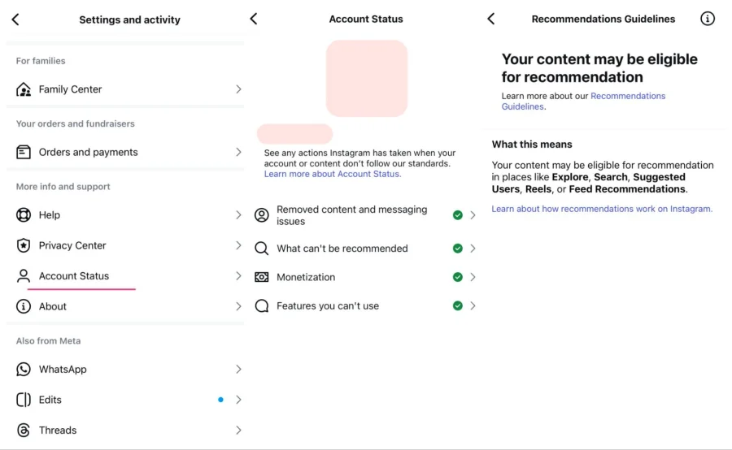Screen dimensions: 732x450
Task: Open the Account Status menu item
Action: pyautogui.click(x=74, y=276)
